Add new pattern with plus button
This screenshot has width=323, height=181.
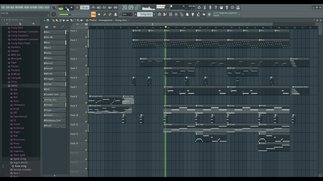point(55,175)
